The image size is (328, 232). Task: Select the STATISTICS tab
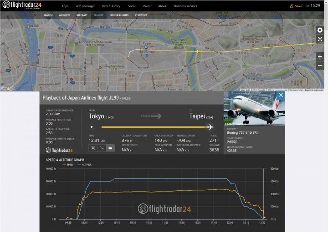click(x=141, y=15)
